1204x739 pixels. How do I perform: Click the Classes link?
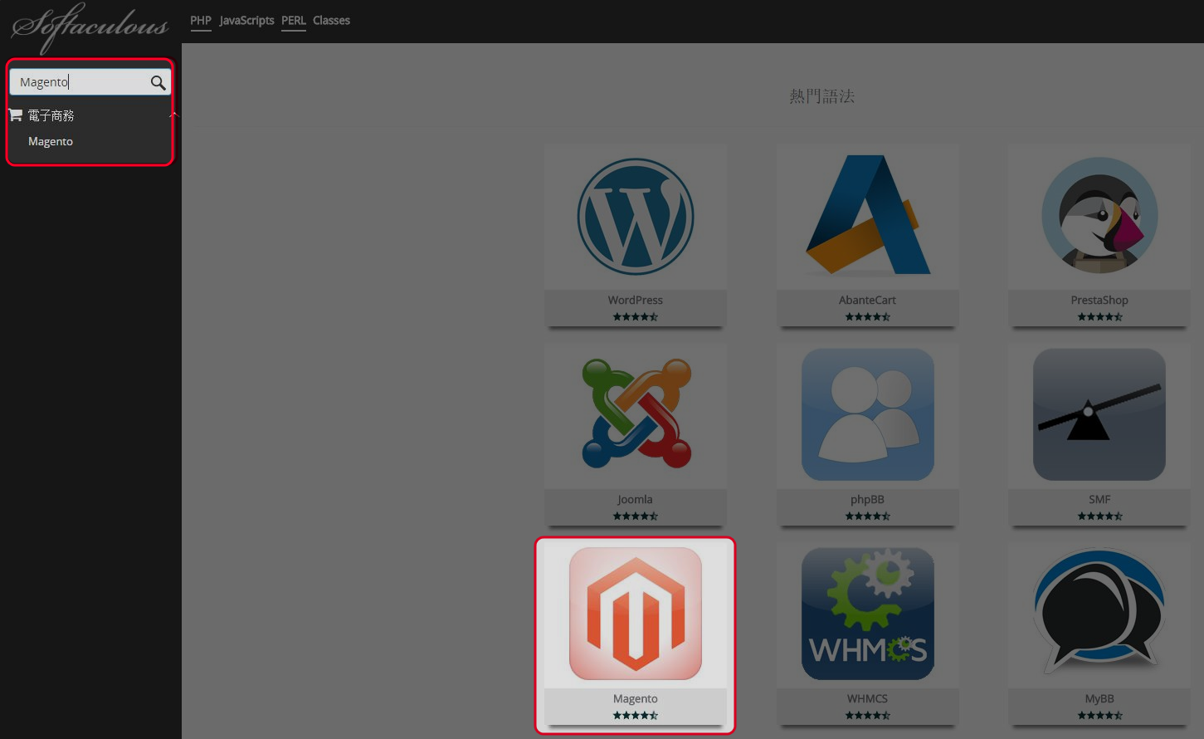coord(331,21)
